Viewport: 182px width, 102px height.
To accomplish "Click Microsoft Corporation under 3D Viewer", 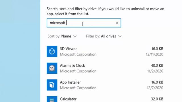I will click(78, 54).
